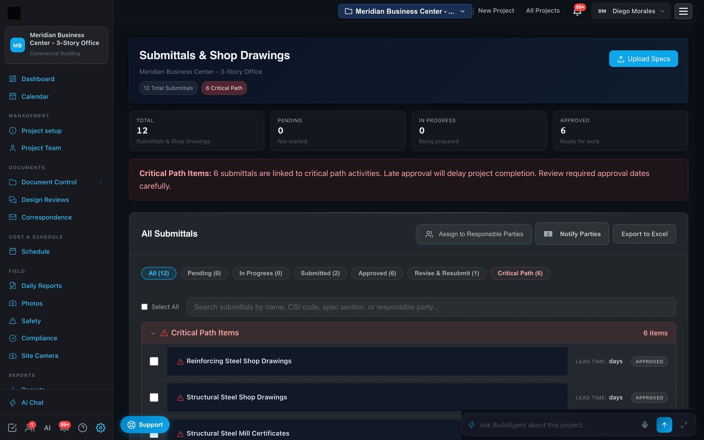Click the Notify Parties button

tap(572, 234)
